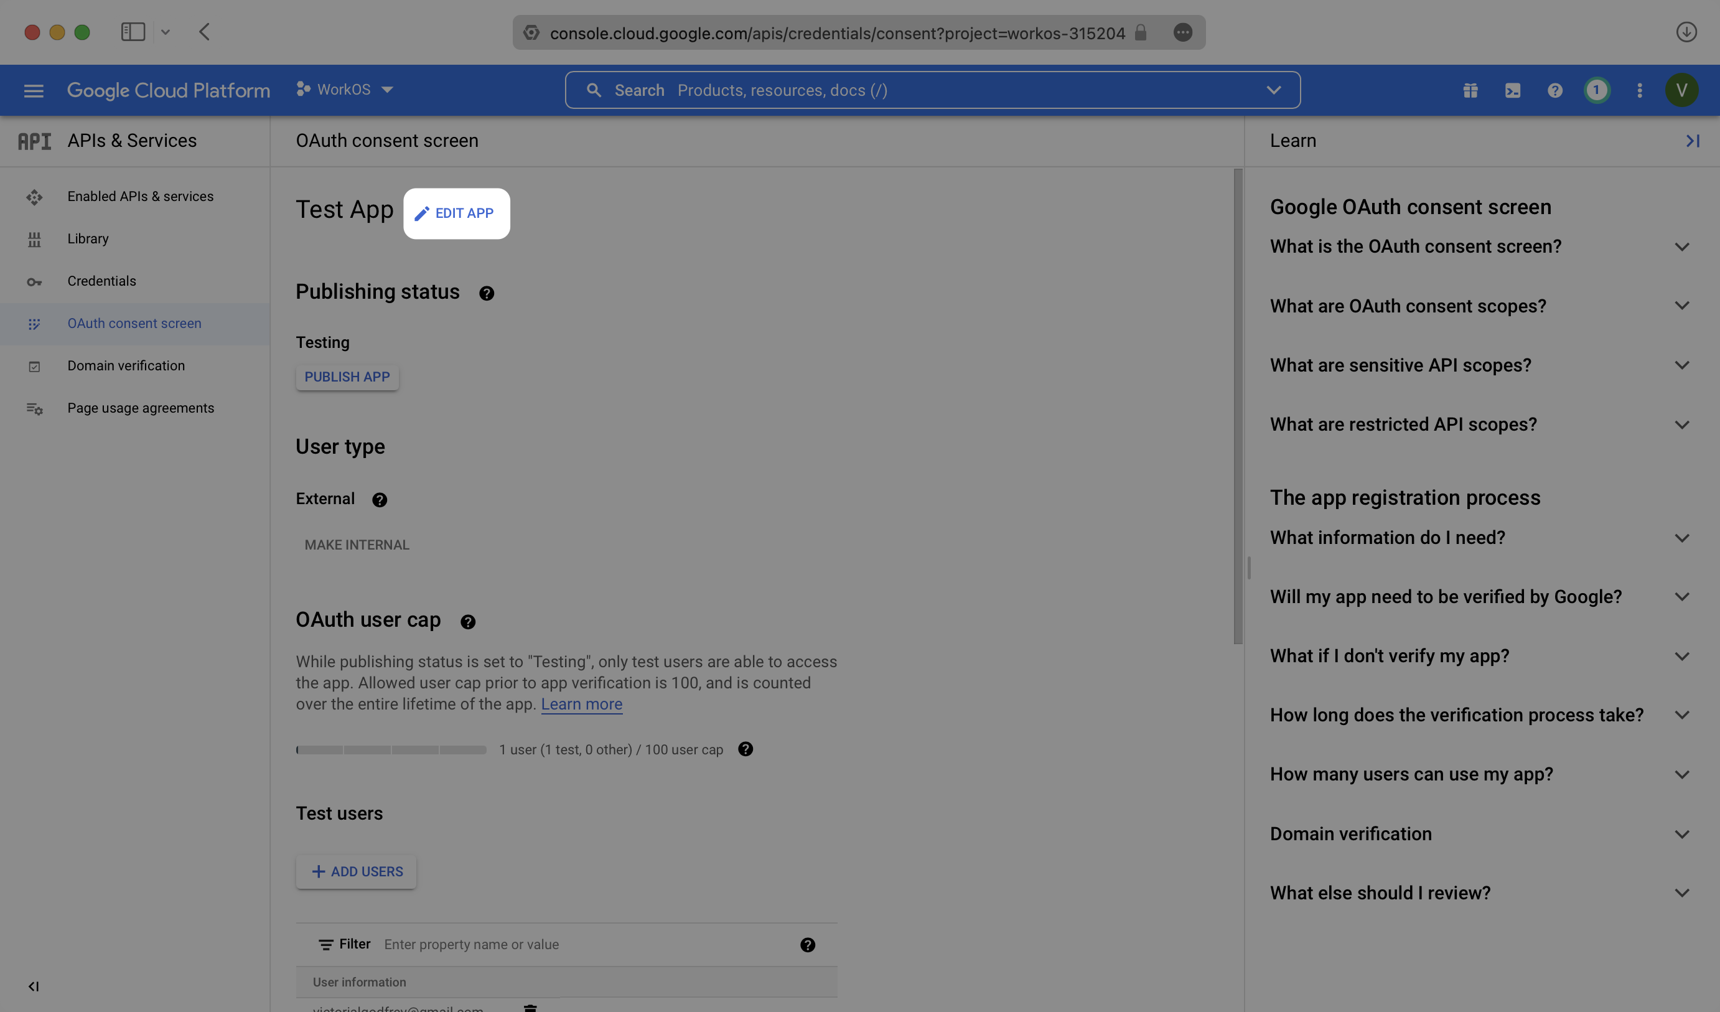Click the PUBLISH APP button

tap(347, 377)
